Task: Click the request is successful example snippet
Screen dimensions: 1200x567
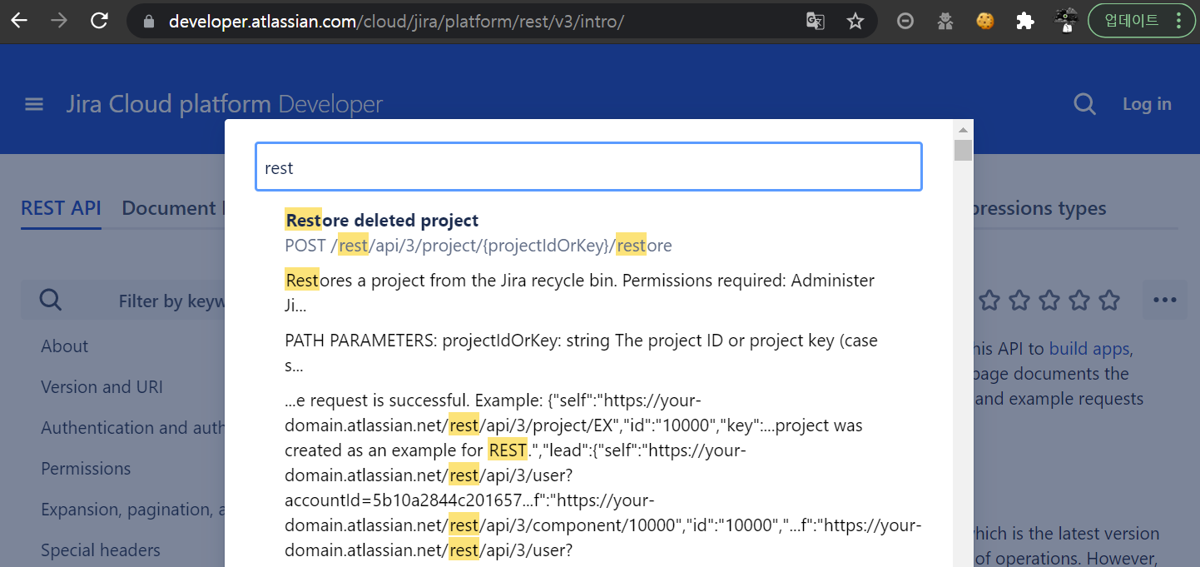Action: click(603, 475)
